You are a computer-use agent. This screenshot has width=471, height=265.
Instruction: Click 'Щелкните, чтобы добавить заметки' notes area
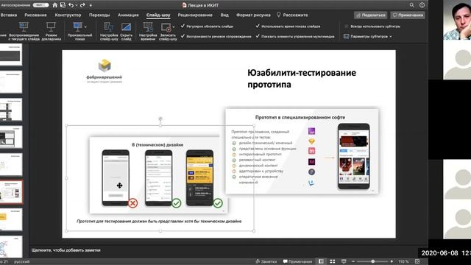[65, 250]
